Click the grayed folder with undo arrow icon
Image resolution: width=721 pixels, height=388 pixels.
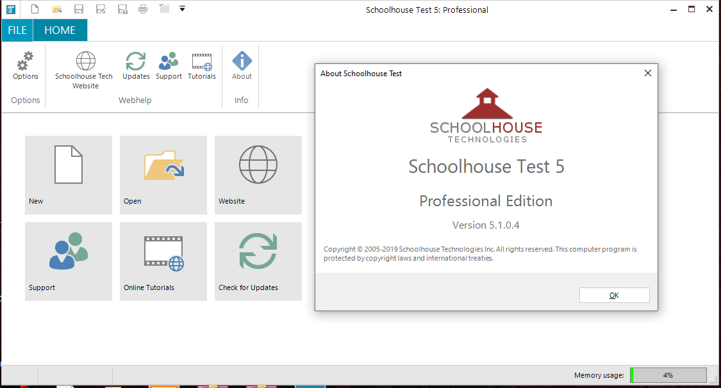coord(164,8)
